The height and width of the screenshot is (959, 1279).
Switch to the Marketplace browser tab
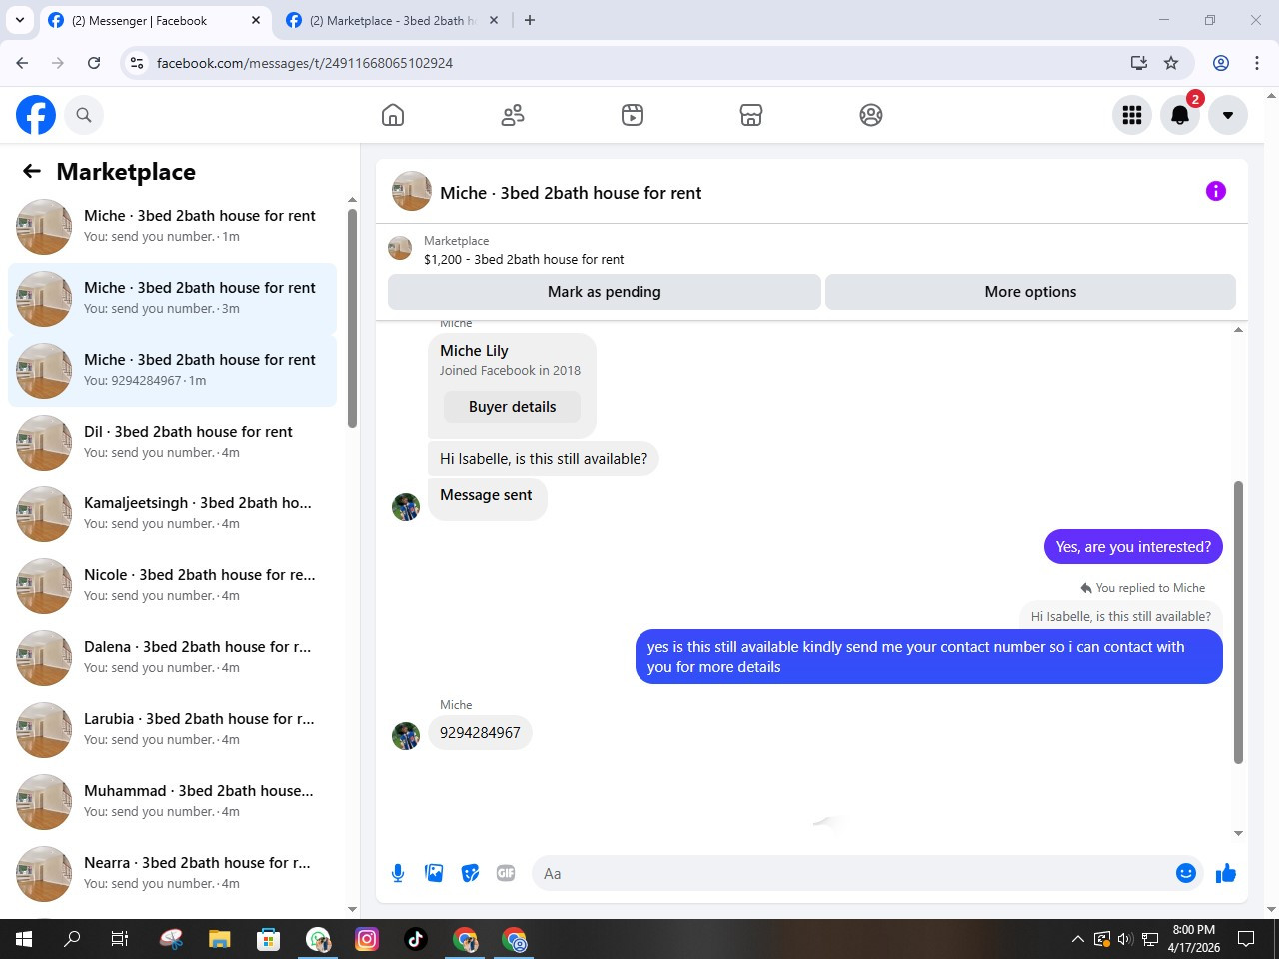pyautogui.click(x=392, y=20)
